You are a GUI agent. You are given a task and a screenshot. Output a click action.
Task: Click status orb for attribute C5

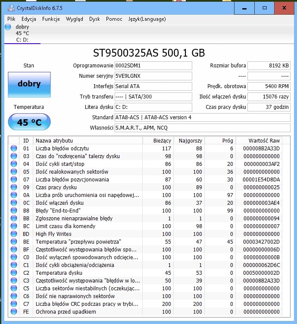(x=14, y=288)
